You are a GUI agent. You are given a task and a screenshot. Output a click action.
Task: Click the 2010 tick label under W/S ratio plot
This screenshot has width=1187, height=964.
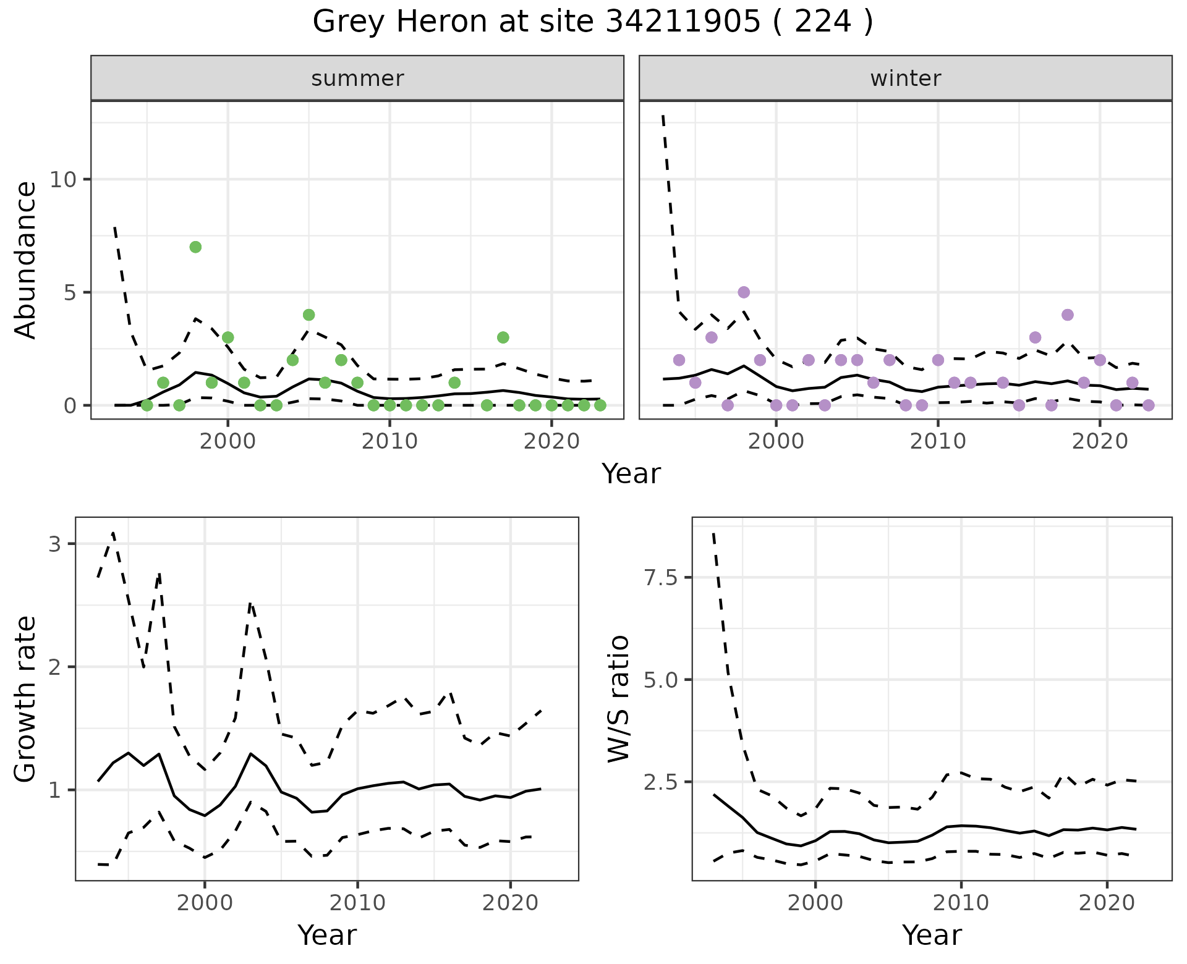[x=961, y=903]
